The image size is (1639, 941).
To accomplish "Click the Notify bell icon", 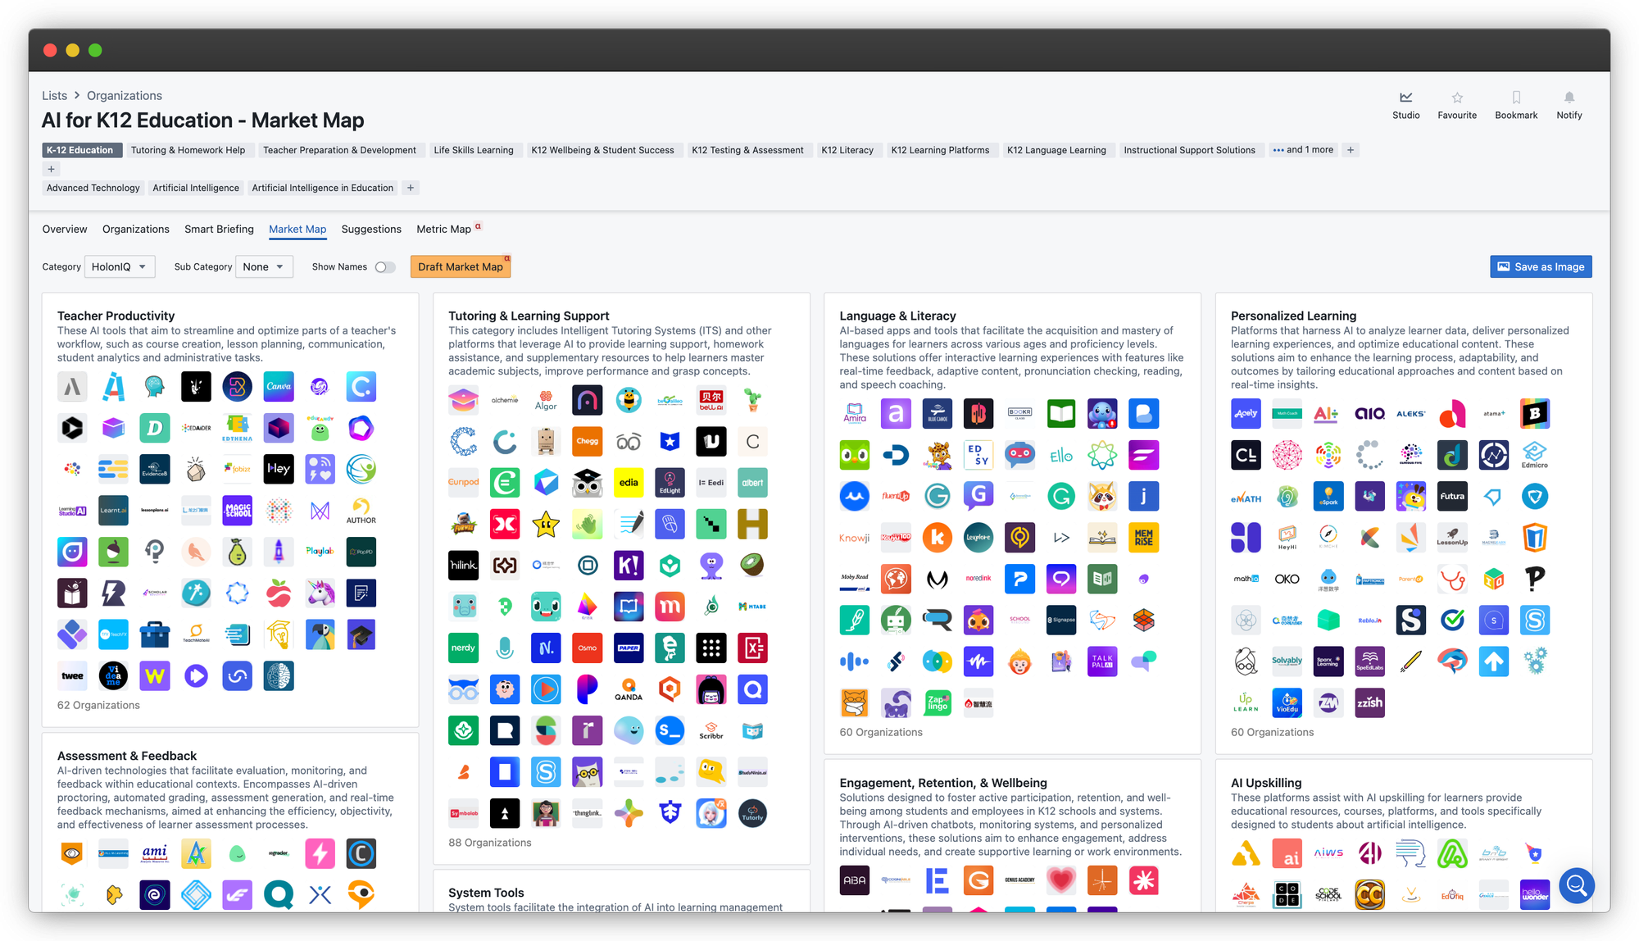I will [x=1569, y=98].
